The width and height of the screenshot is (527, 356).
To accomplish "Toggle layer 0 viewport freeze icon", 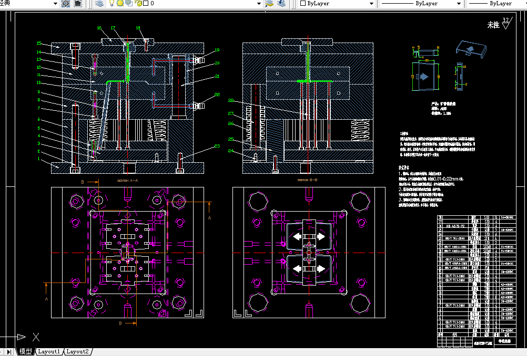I will click(x=129, y=3).
